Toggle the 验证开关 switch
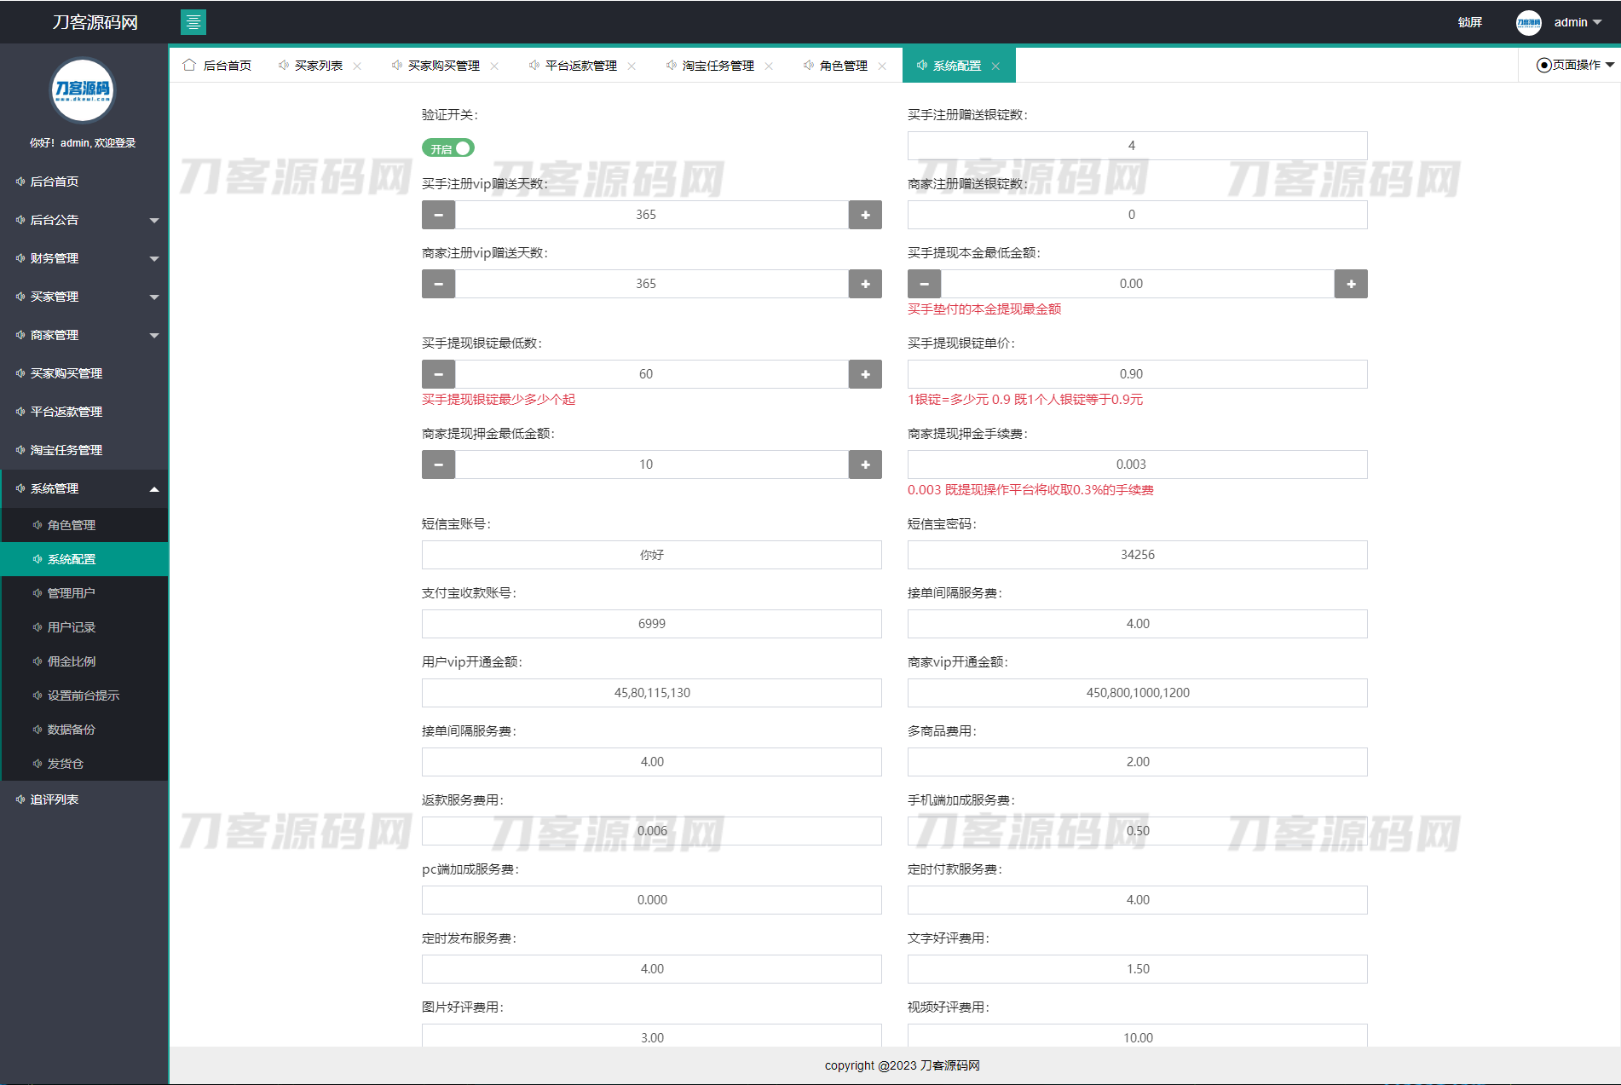The height and width of the screenshot is (1085, 1621). click(448, 148)
